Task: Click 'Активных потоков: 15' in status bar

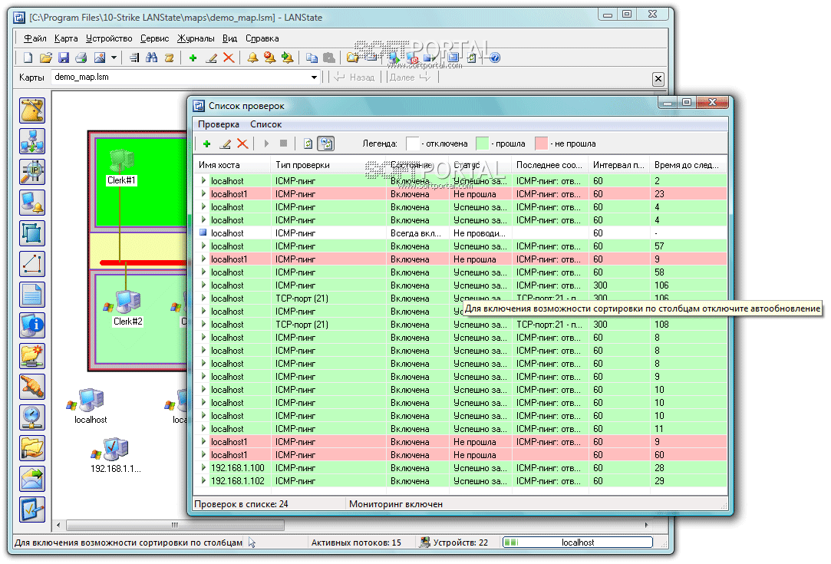Action: [x=356, y=543]
